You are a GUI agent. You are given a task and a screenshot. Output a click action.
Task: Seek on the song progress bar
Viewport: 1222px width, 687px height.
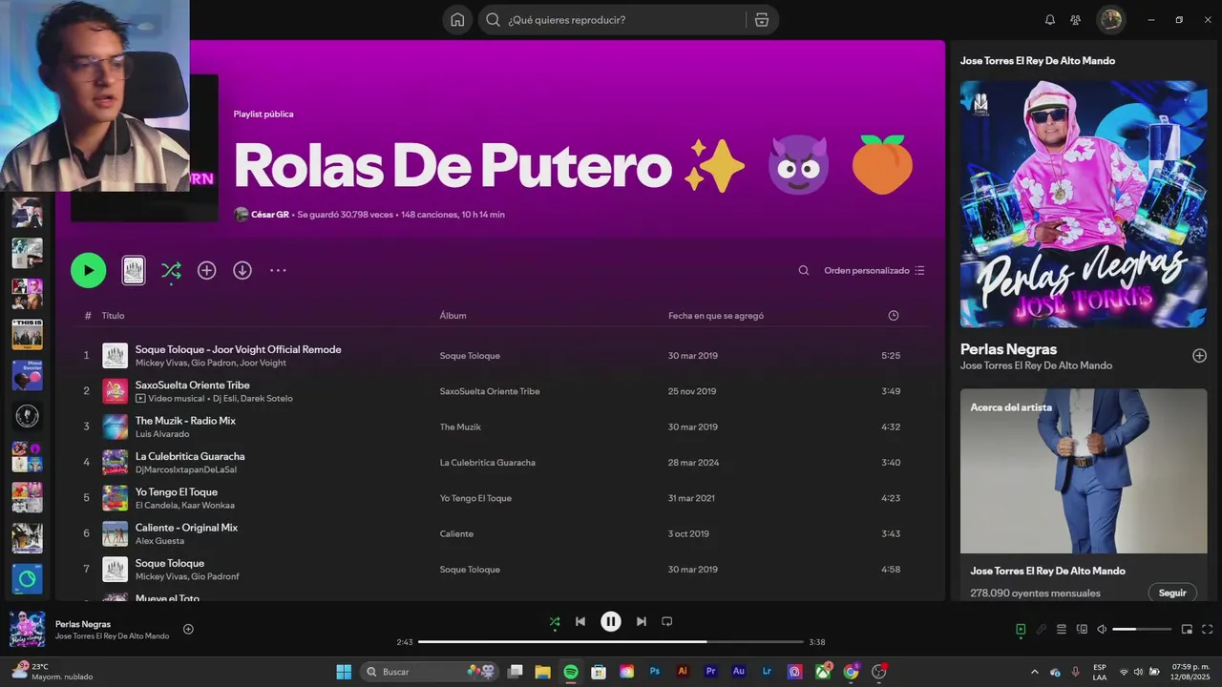pos(611,642)
